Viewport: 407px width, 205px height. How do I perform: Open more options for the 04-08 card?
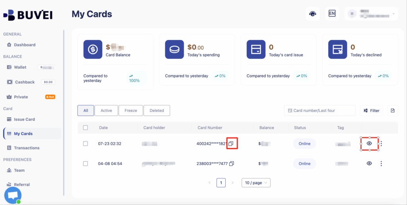[x=381, y=163]
